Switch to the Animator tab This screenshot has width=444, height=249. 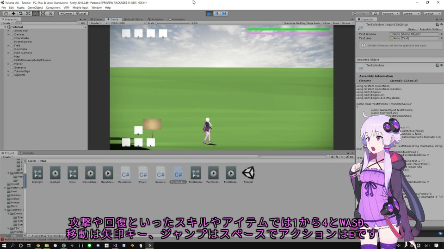click(x=156, y=19)
